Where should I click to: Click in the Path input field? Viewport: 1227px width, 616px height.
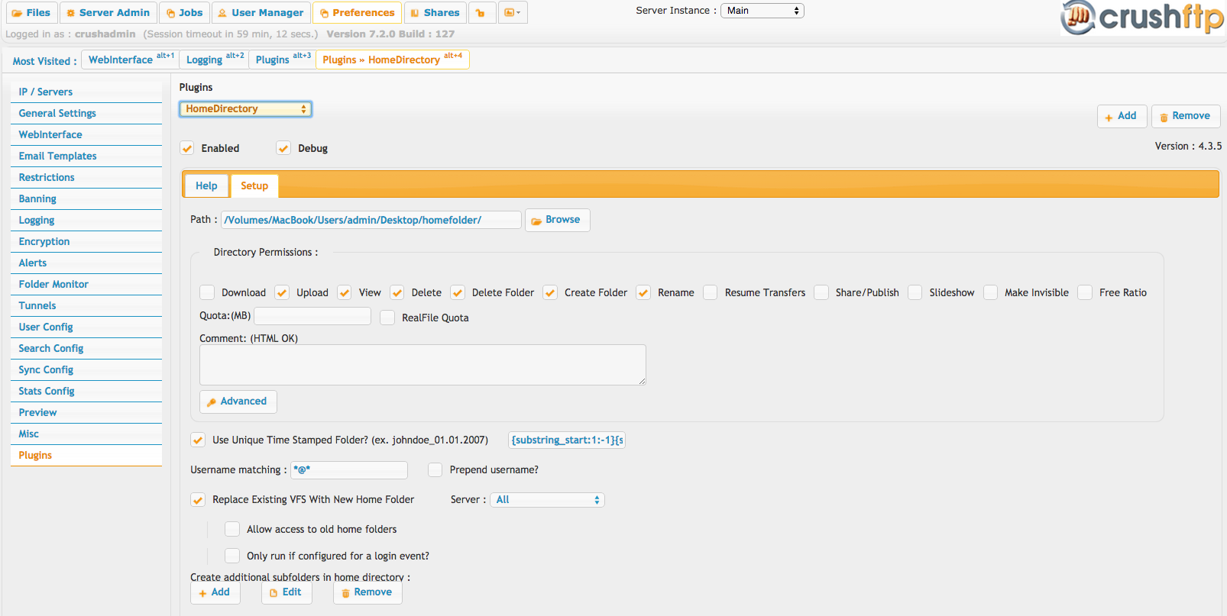(371, 220)
